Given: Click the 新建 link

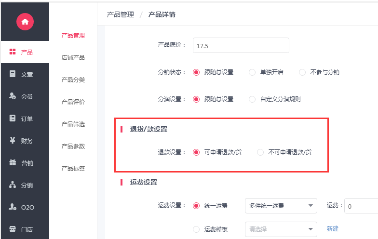Looking at the screenshot, I should tap(333, 229).
